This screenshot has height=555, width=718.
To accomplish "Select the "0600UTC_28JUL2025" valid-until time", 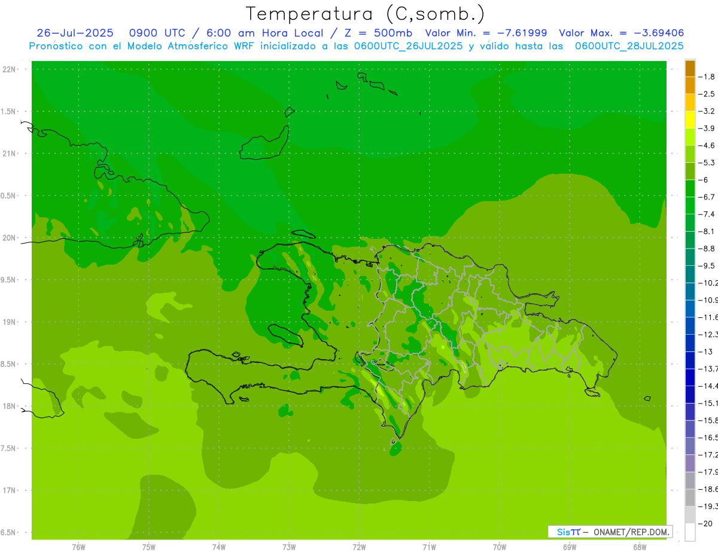I will click(629, 46).
